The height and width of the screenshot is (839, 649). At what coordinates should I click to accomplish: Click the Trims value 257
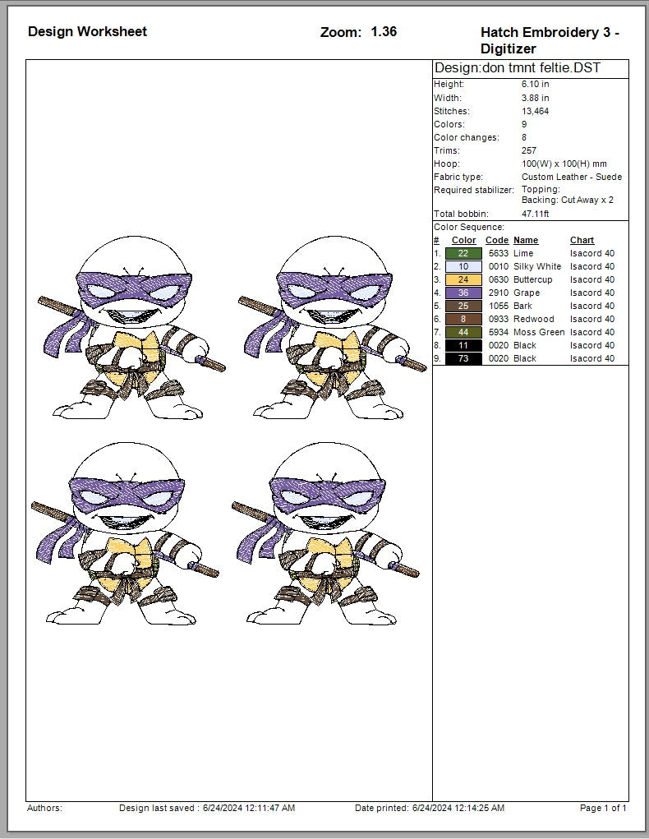coord(529,150)
